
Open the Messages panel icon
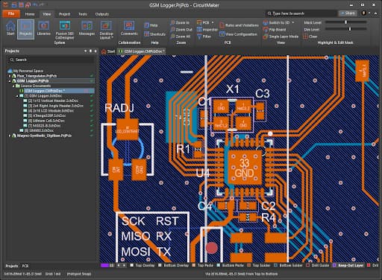pos(87,28)
